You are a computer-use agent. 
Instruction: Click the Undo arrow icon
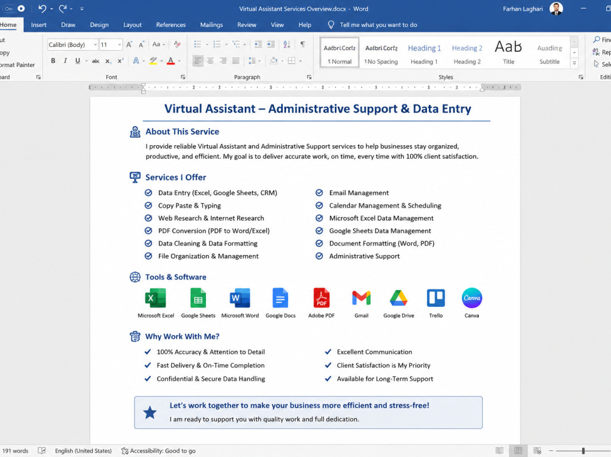tap(42, 8)
